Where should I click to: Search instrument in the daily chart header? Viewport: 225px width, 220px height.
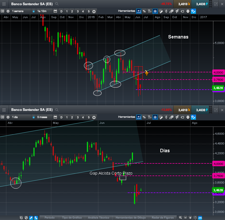(57, 110)
